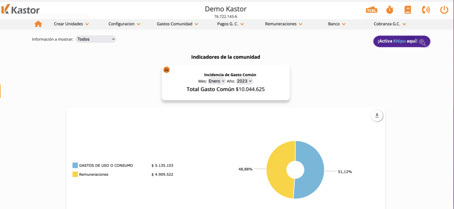The image size is (454, 209).
Task: Expand the chevron beside Remuneraciones
Action: 301,24
